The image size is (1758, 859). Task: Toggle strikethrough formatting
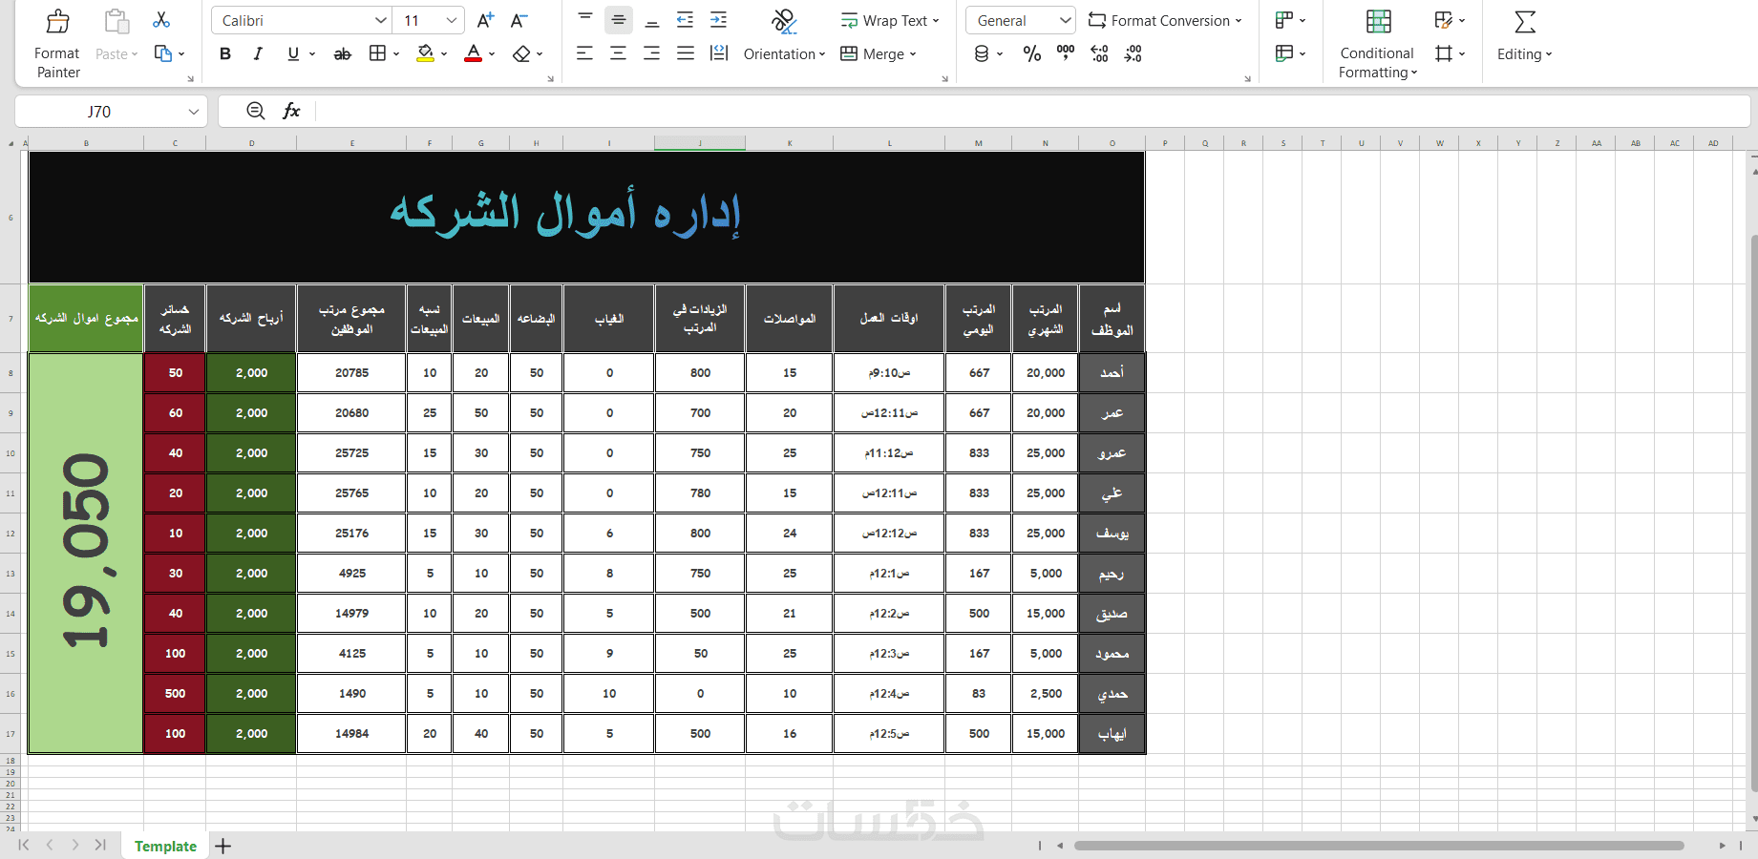(342, 54)
